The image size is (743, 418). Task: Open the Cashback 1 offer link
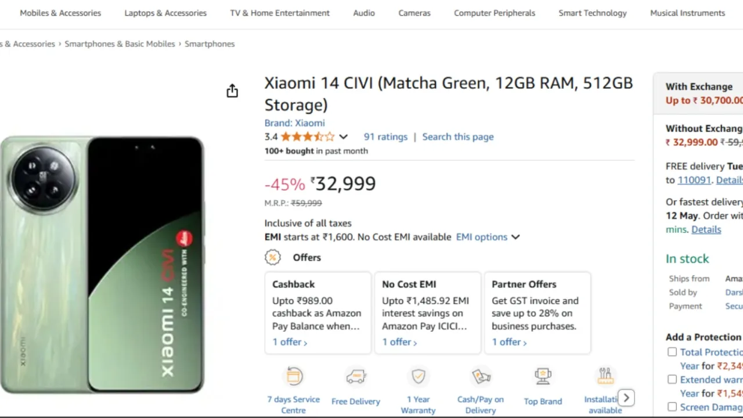click(290, 342)
